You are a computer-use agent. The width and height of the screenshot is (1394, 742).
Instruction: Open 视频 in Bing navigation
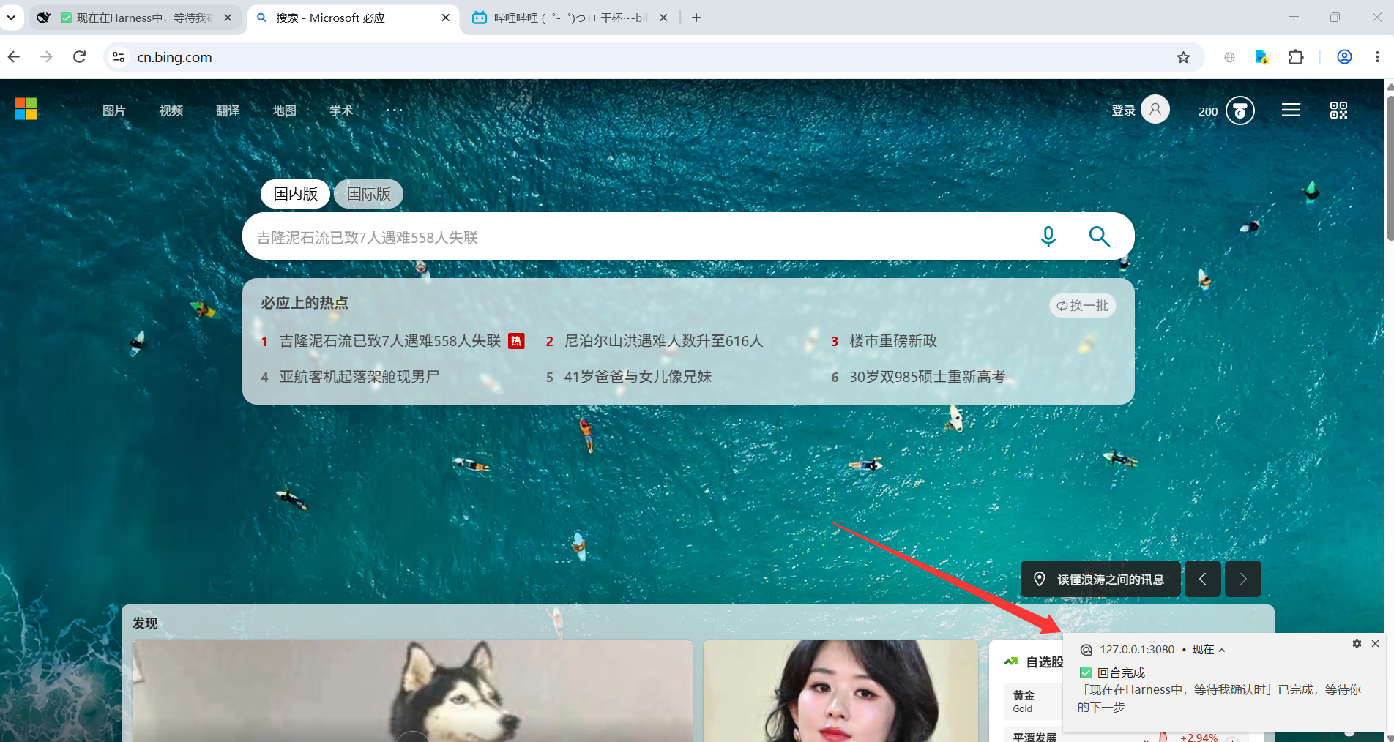click(x=171, y=110)
